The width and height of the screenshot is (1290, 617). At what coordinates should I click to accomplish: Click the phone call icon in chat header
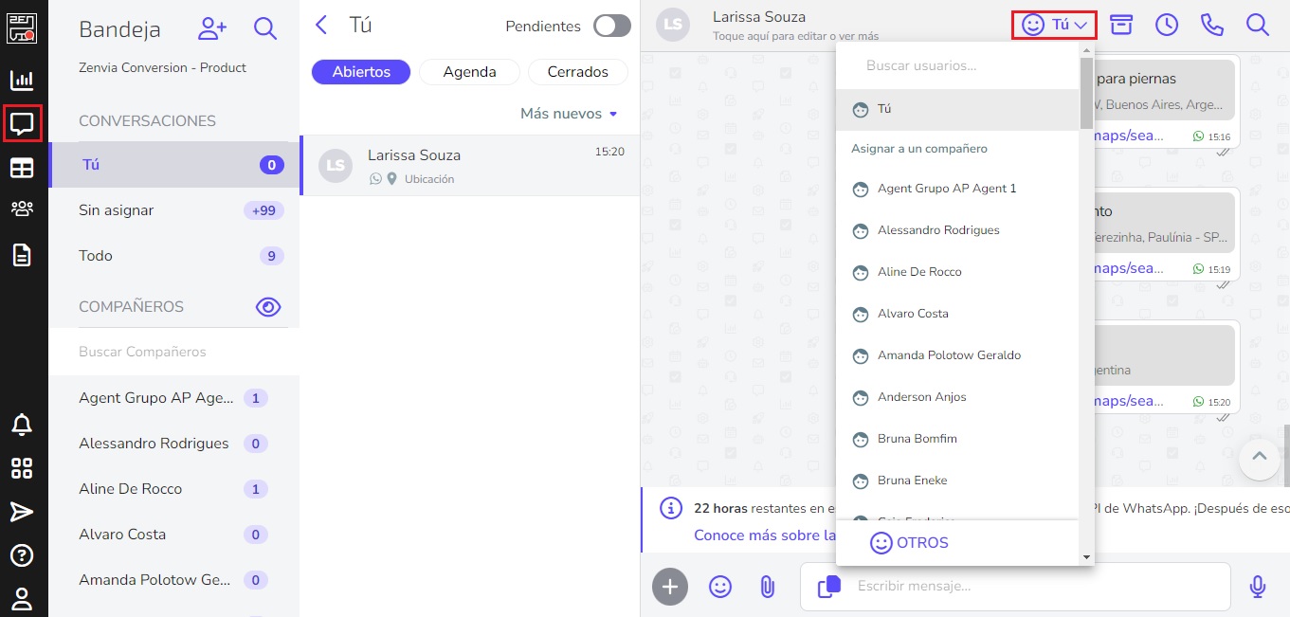point(1212,25)
